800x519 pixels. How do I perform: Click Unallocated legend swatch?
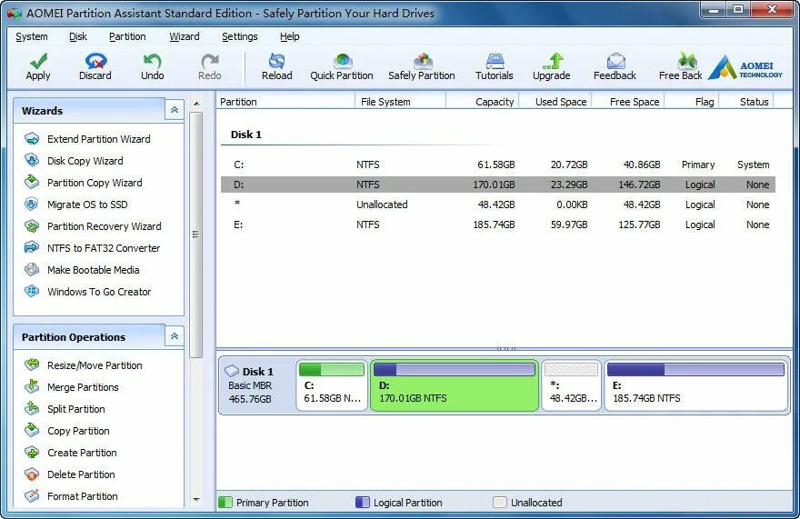[500, 503]
